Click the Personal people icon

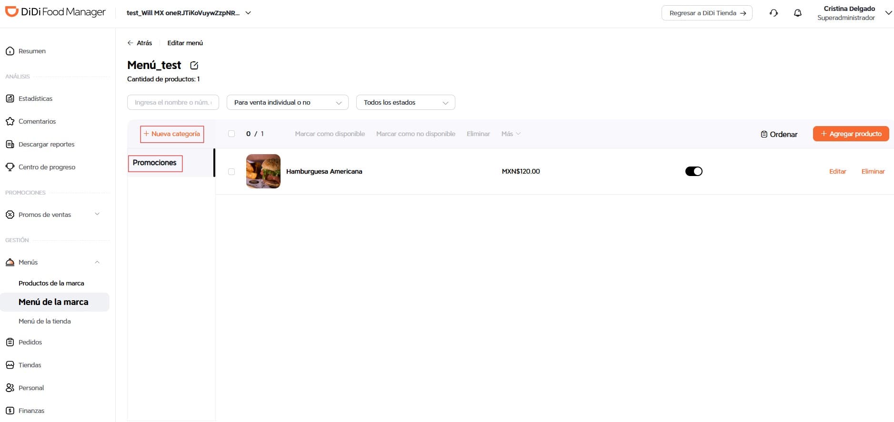click(10, 388)
